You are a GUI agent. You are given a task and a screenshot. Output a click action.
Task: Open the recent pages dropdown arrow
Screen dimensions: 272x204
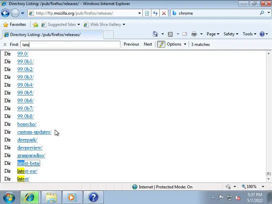(x=22, y=13)
